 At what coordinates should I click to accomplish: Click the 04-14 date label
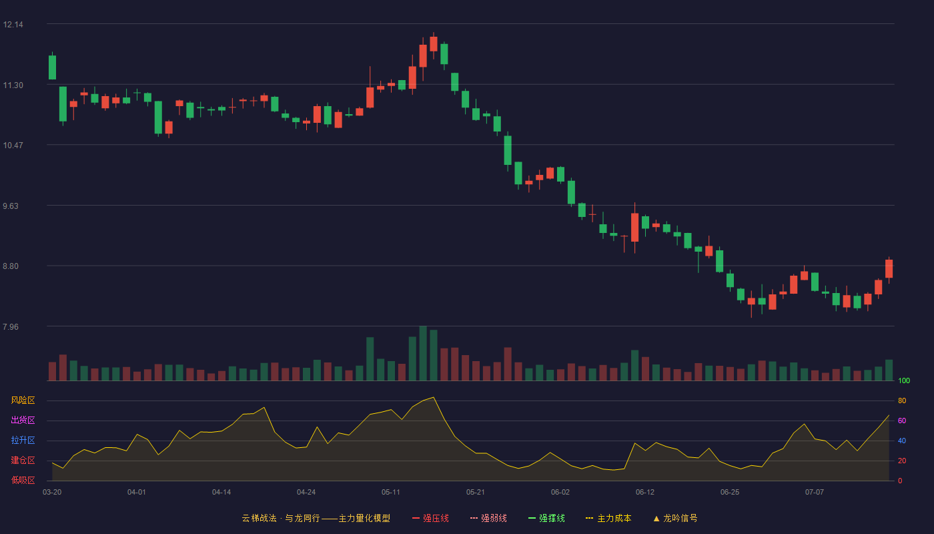point(221,492)
